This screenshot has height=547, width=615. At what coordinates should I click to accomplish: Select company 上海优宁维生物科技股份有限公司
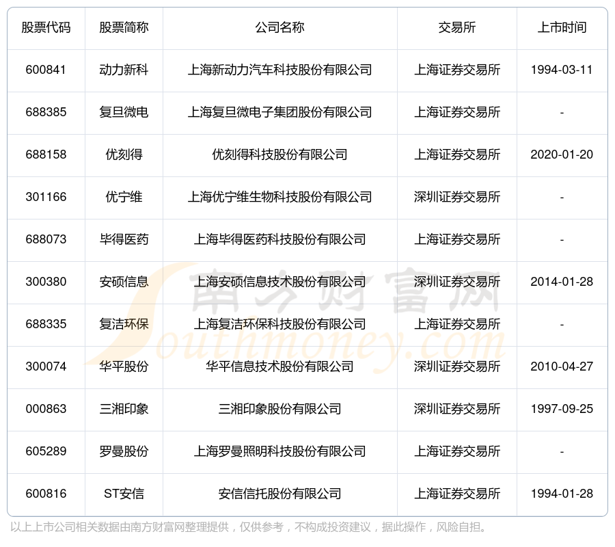(x=280, y=197)
